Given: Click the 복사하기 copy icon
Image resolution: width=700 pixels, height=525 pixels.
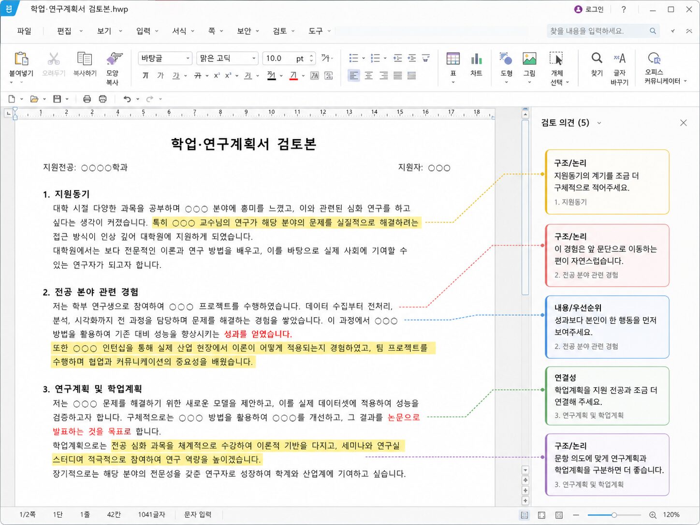Looking at the screenshot, I should 85,59.
